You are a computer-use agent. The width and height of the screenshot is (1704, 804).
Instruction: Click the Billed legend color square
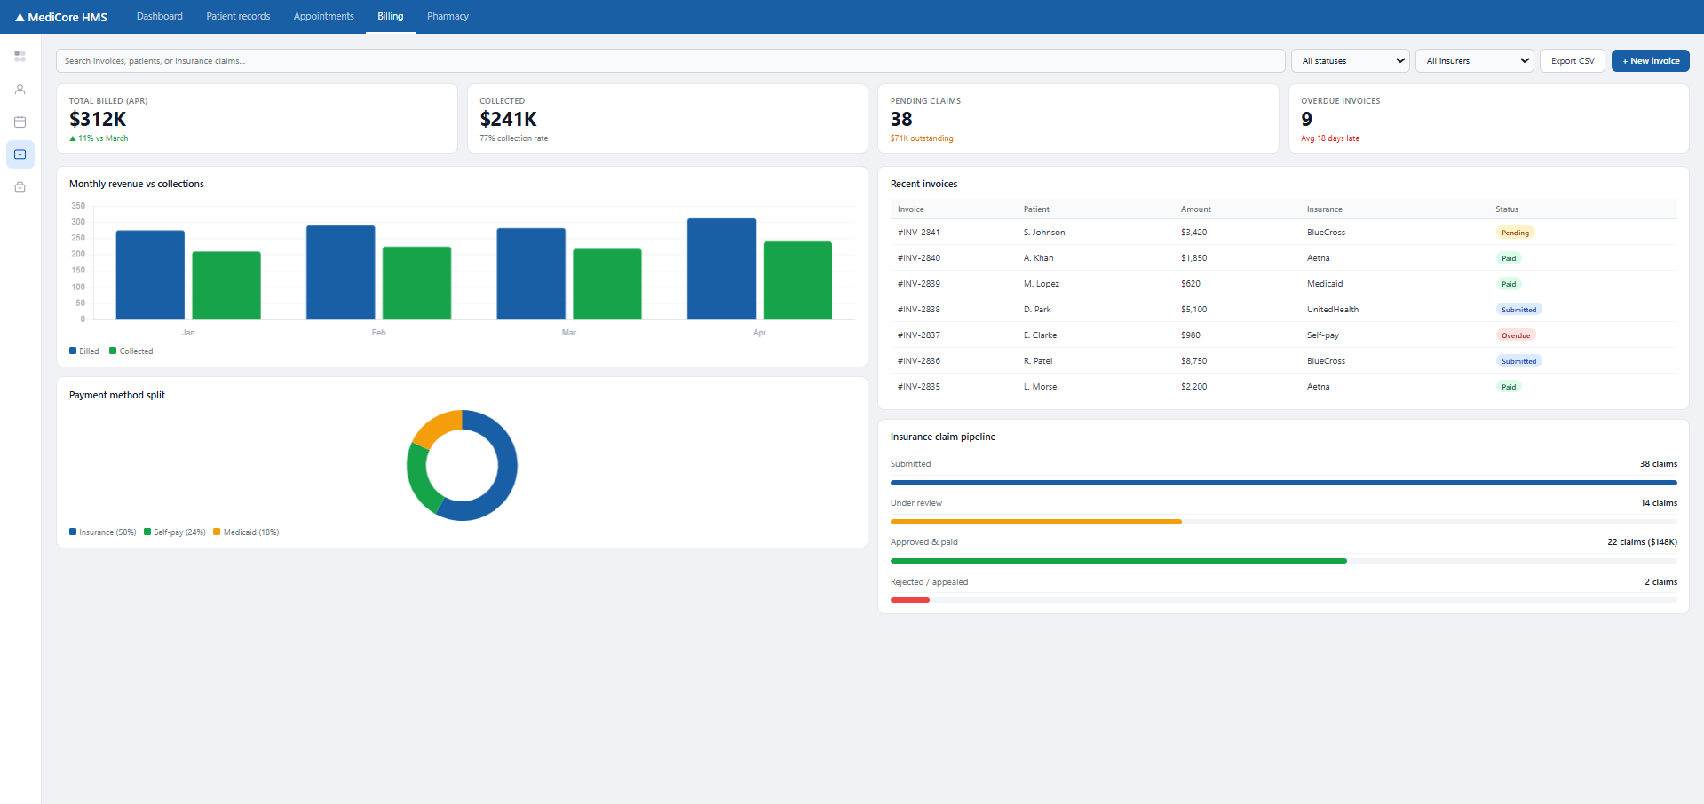point(73,351)
